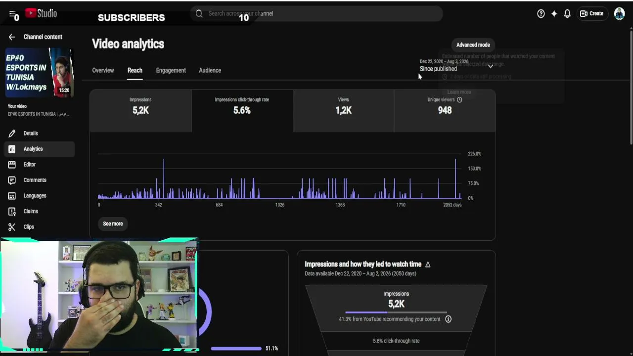Click the Comments sidebar icon

(x=12, y=180)
